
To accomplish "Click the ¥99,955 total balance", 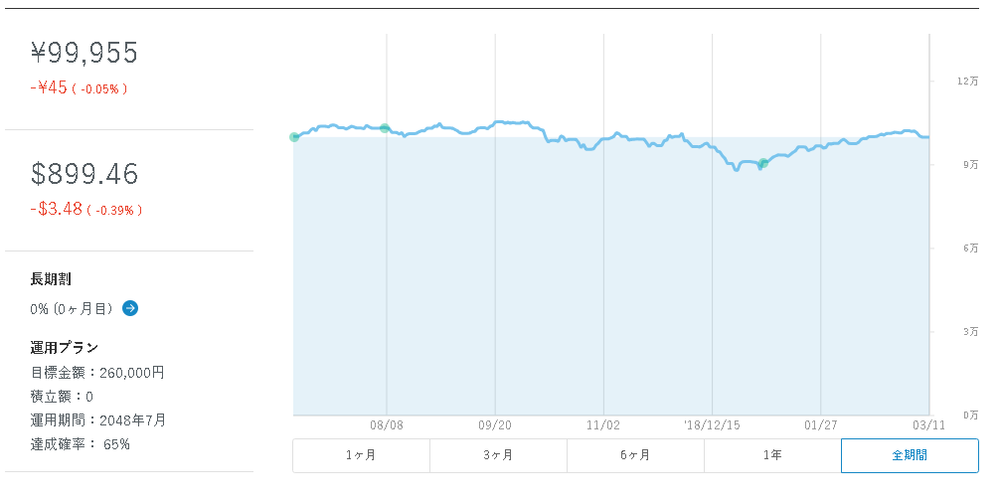I will [84, 53].
